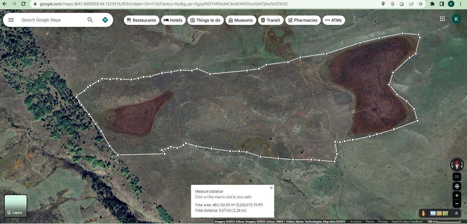The height and width of the screenshot is (224, 467).
Task: Zoom out using the minus button
Action: [457, 204]
